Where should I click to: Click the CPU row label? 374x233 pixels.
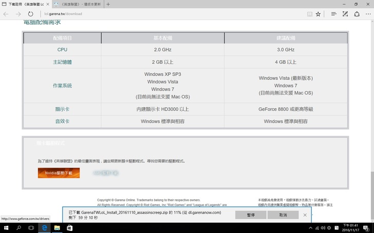[62, 50]
